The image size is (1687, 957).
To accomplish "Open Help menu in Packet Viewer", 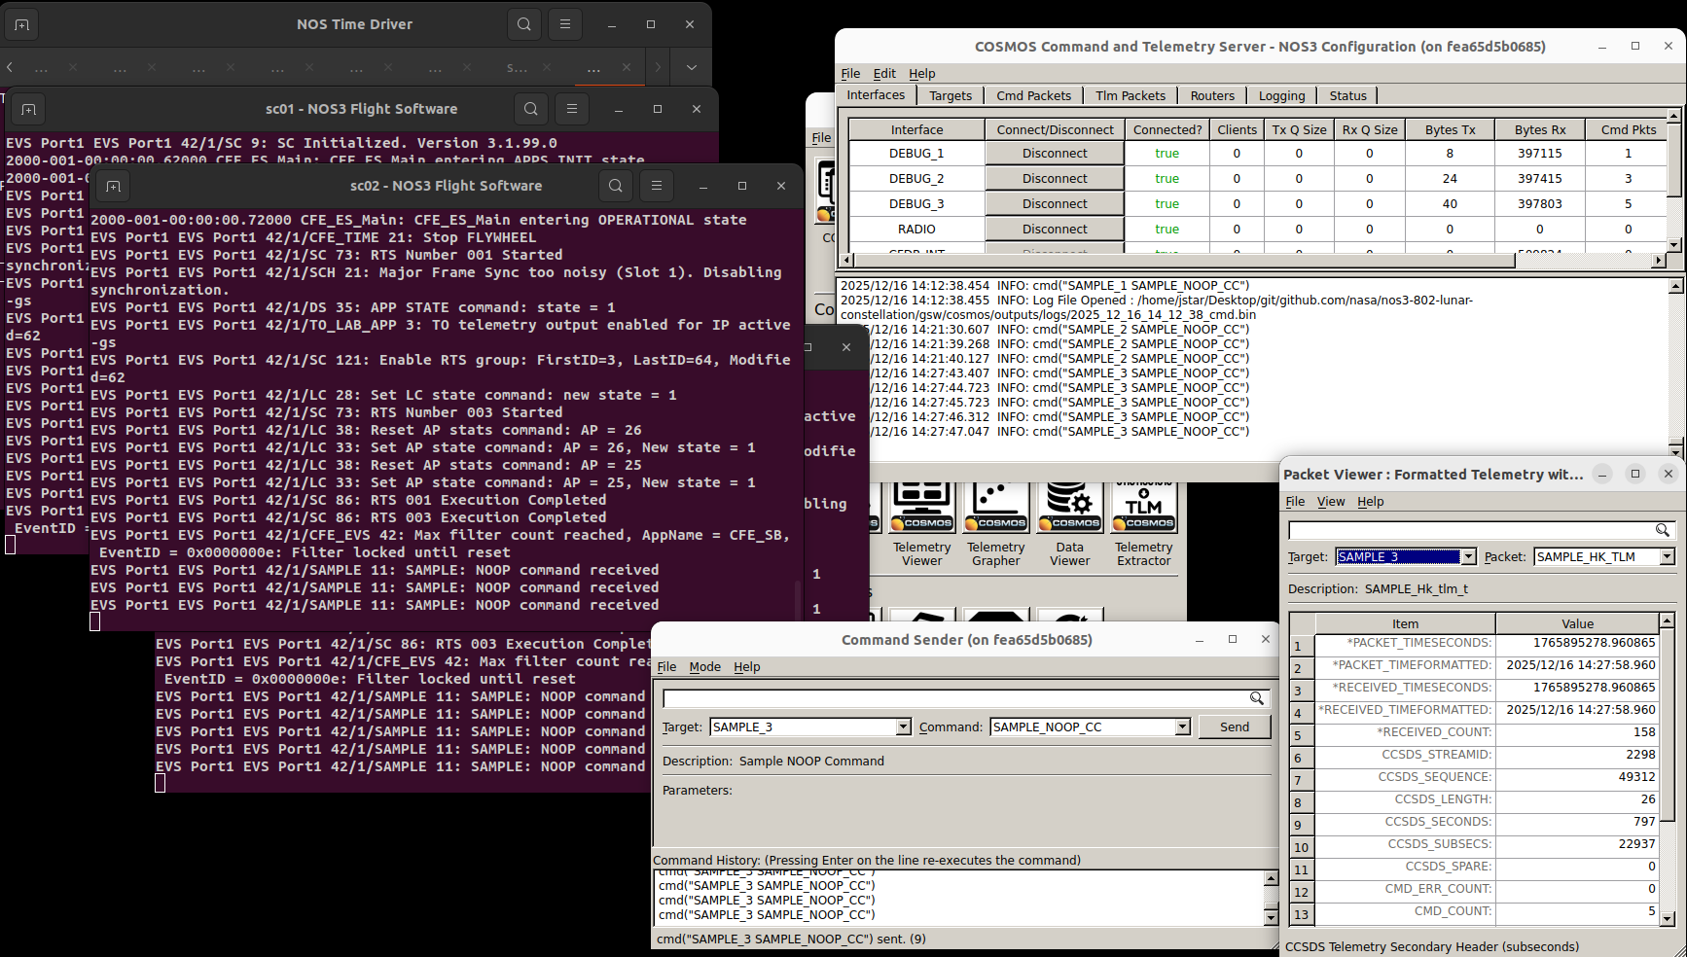I will click(x=1370, y=502).
